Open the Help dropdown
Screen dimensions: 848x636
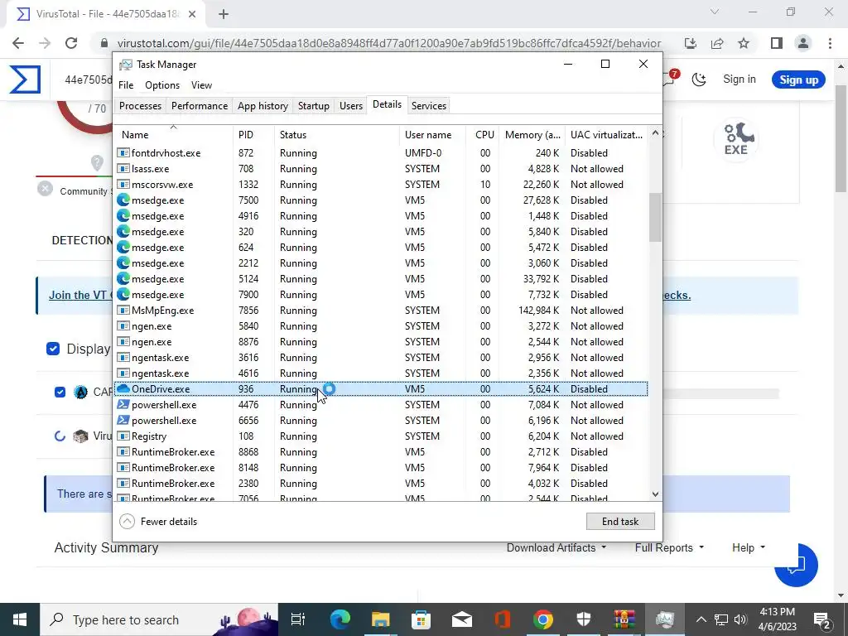[749, 548]
